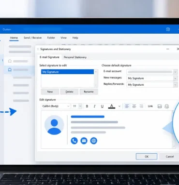Image resolution: width=179 pixels, height=185 pixels.
Task: Switch to Personal Stationery tab
Action: point(75,57)
